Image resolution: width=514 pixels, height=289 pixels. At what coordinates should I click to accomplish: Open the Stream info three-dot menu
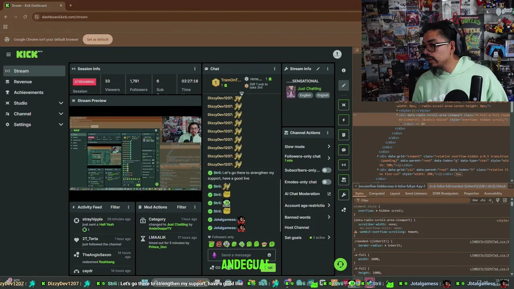click(x=327, y=69)
